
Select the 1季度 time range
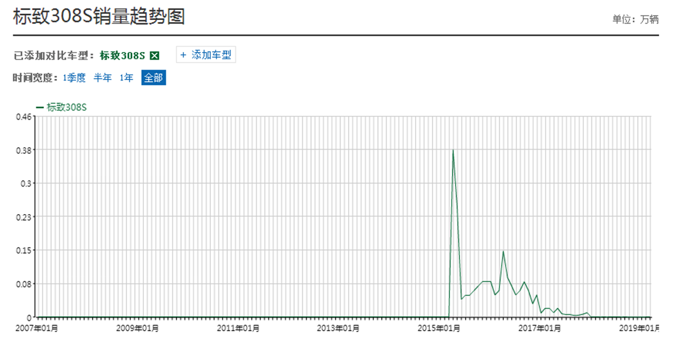point(74,78)
